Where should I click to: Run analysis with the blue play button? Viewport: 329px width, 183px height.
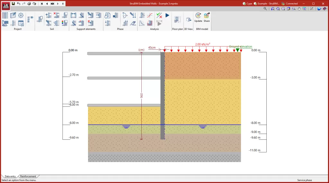tap(167, 15)
